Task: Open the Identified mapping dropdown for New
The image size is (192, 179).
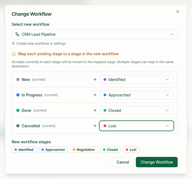Action: 136,79
